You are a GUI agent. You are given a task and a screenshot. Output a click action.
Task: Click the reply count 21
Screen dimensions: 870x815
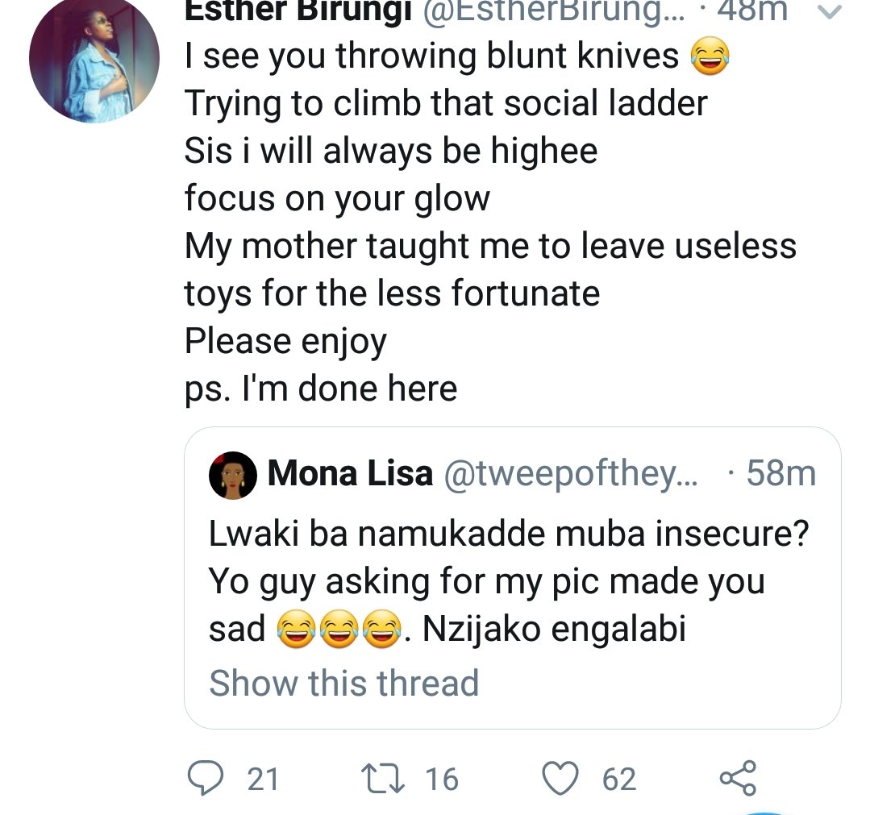263,779
